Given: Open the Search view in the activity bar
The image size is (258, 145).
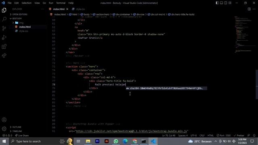Looking at the screenshot, I should (4, 19).
